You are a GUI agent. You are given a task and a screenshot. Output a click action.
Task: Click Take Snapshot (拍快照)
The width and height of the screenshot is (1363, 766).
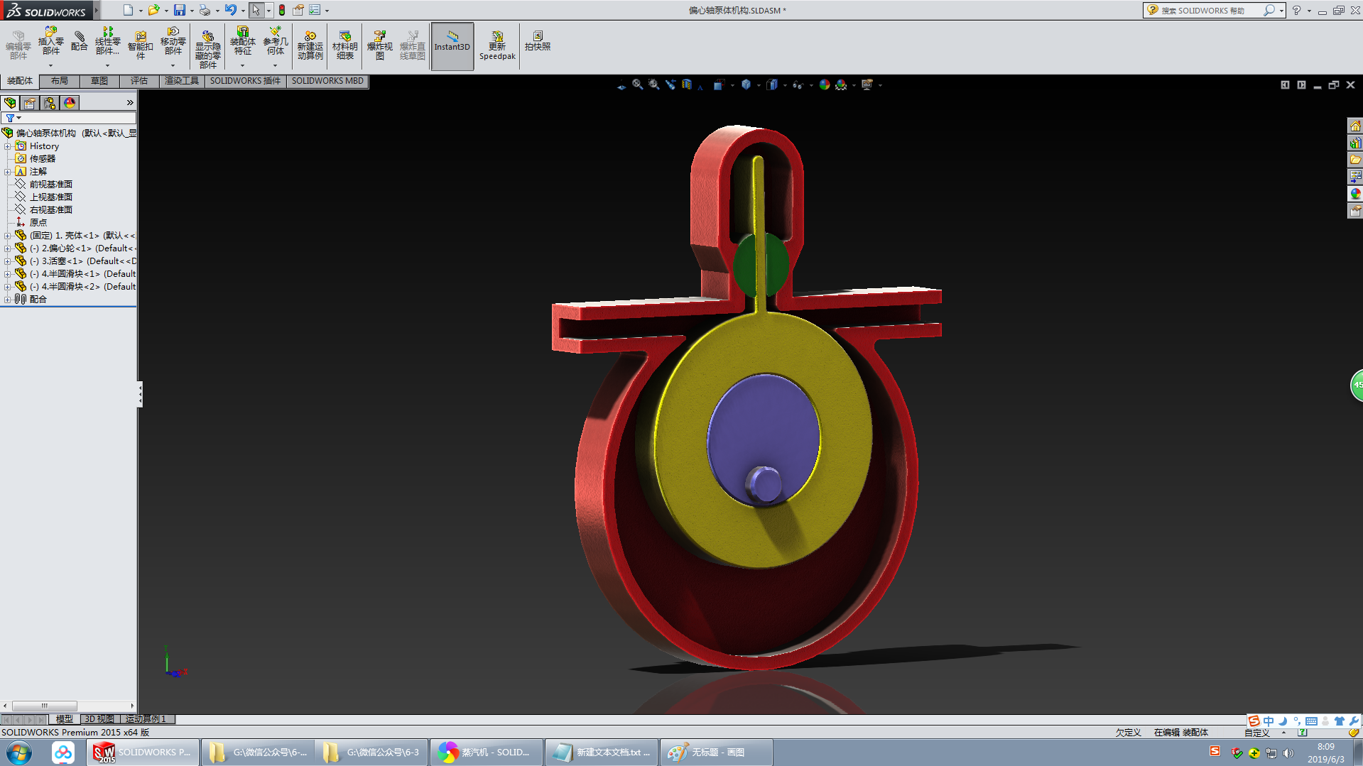[x=538, y=41]
